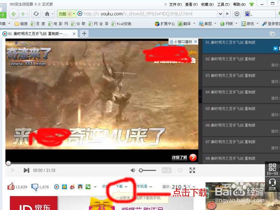Click the Baidu paw search engine icon
The height and width of the screenshot is (210, 280).
tap(247, 14)
